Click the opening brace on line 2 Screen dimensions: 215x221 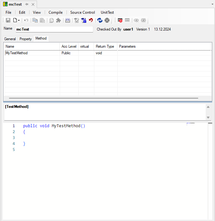[24, 132]
